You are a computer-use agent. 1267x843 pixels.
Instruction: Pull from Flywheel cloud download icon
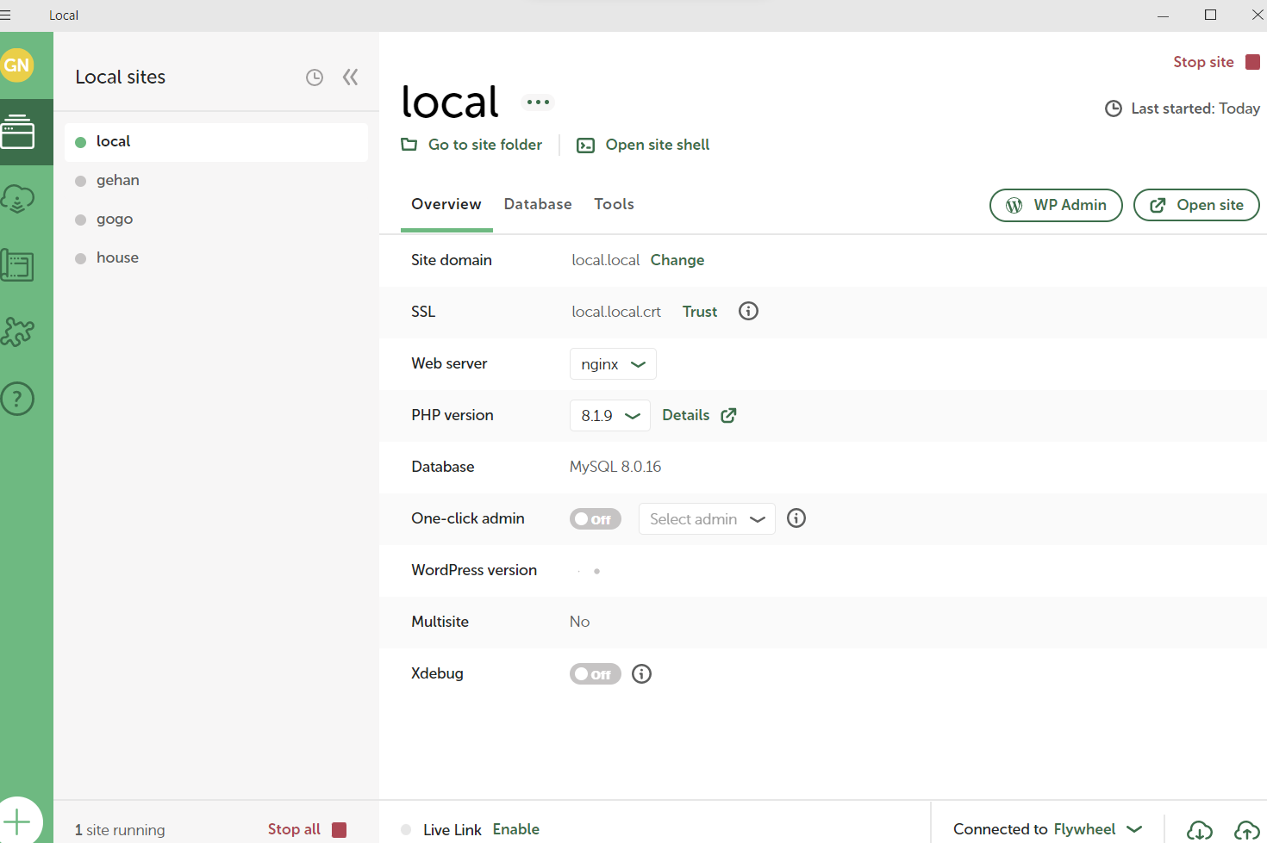tap(1199, 830)
